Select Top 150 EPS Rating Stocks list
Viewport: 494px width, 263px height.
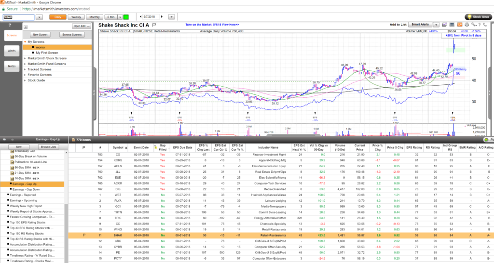27,223
